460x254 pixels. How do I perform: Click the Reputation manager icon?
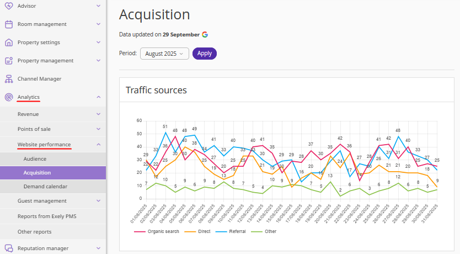[x=9, y=248]
